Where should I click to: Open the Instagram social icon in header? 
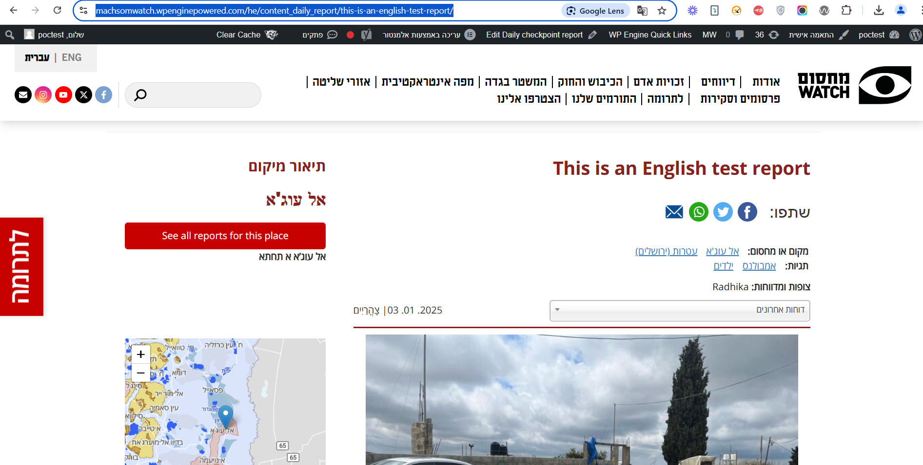coord(43,95)
